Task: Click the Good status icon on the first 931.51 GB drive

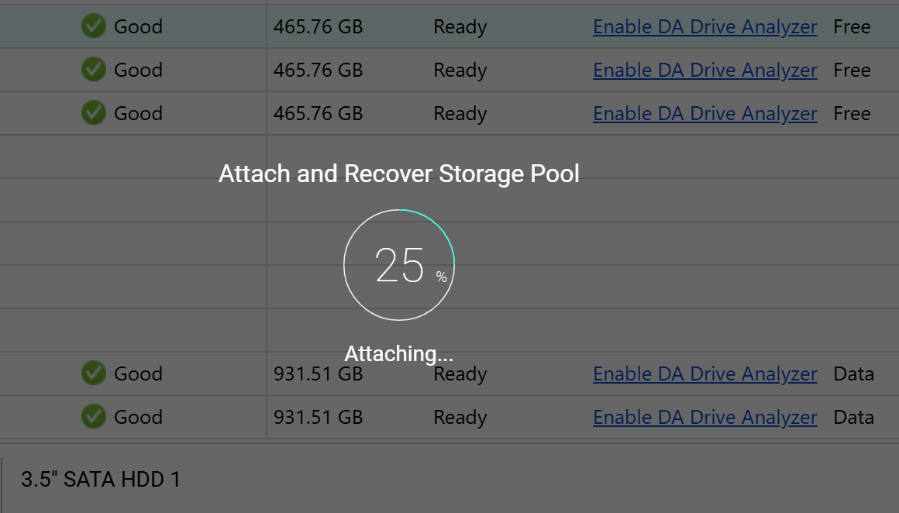Action: click(93, 374)
